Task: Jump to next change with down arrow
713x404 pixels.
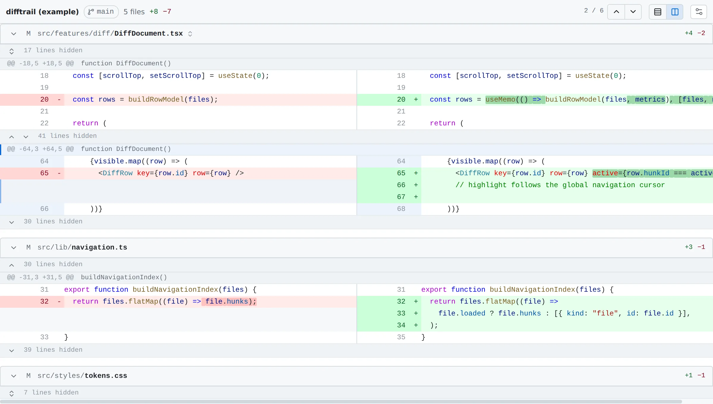Action: [x=633, y=12]
